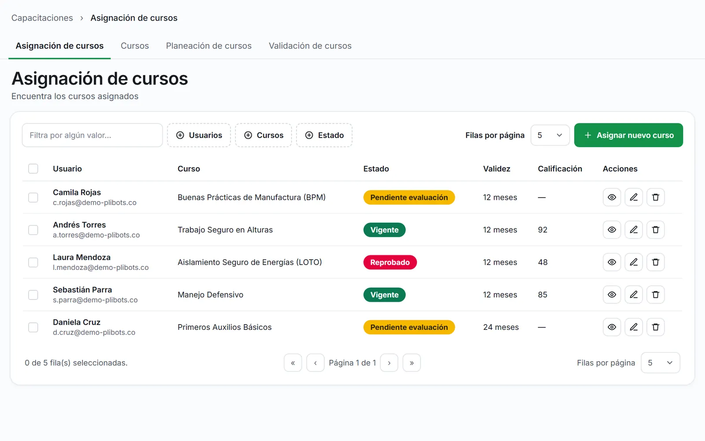View Camila Rojas assignment details eye icon
This screenshot has width=705, height=441.
click(612, 197)
